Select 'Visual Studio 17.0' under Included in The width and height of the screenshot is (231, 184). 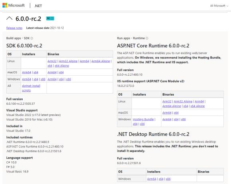(x=18, y=131)
